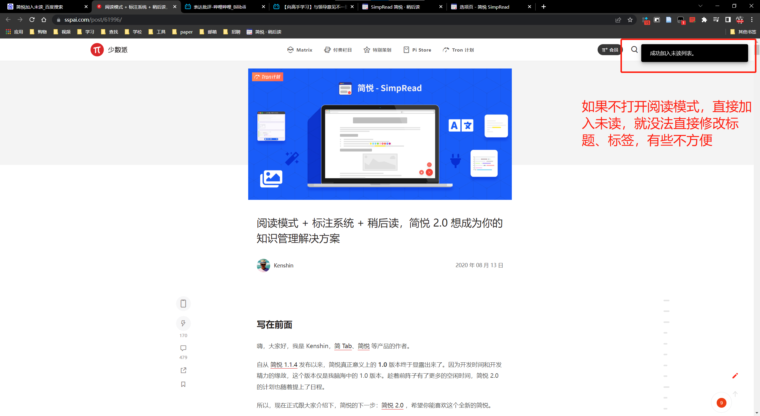
Task: Click the red pencil edit icon
Action: click(x=735, y=376)
